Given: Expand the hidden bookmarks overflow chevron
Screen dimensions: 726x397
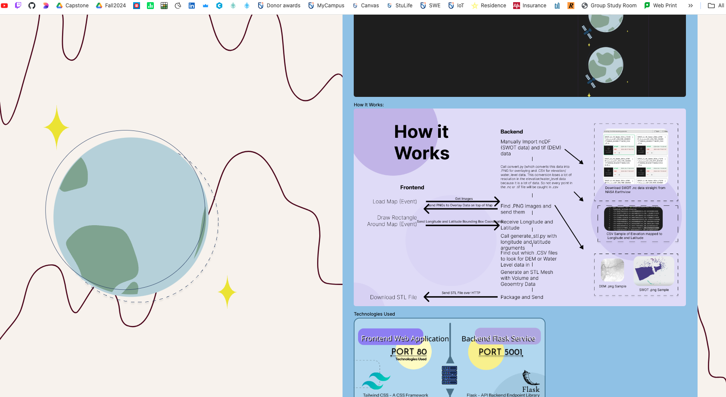Looking at the screenshot, I should tap(691, 6).
